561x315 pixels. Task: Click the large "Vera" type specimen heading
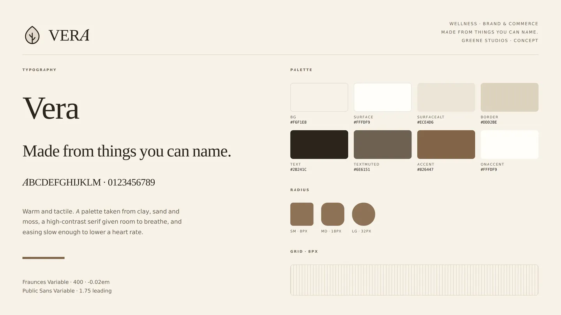click(51, 108)
